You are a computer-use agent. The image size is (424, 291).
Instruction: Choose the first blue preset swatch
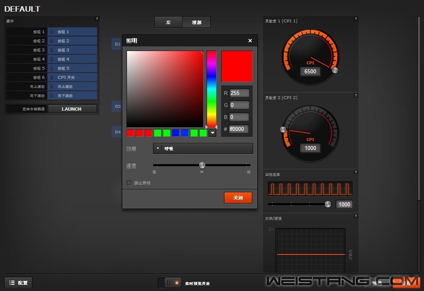click(x=176, y=133)
